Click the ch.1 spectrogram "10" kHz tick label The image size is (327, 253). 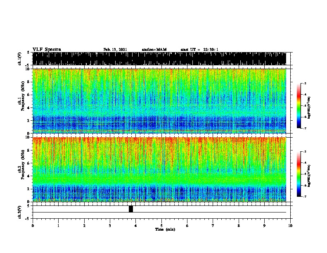coord(28,69)
